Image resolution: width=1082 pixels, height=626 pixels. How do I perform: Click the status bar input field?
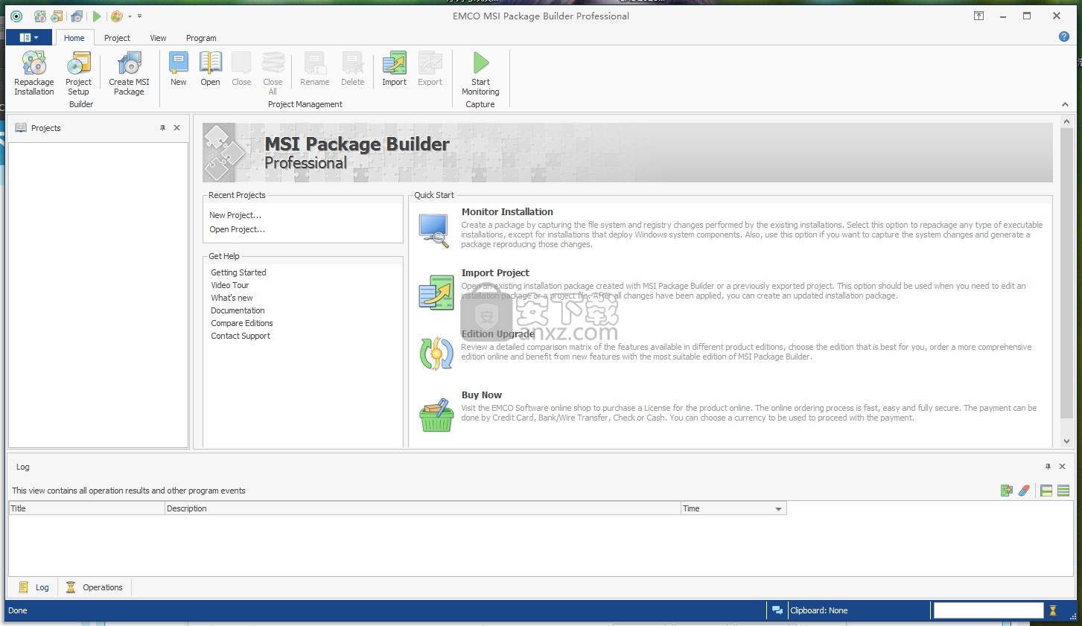click(988, 610)
